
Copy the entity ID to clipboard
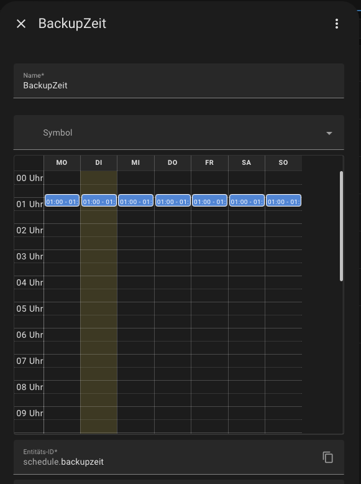(327, 457)
